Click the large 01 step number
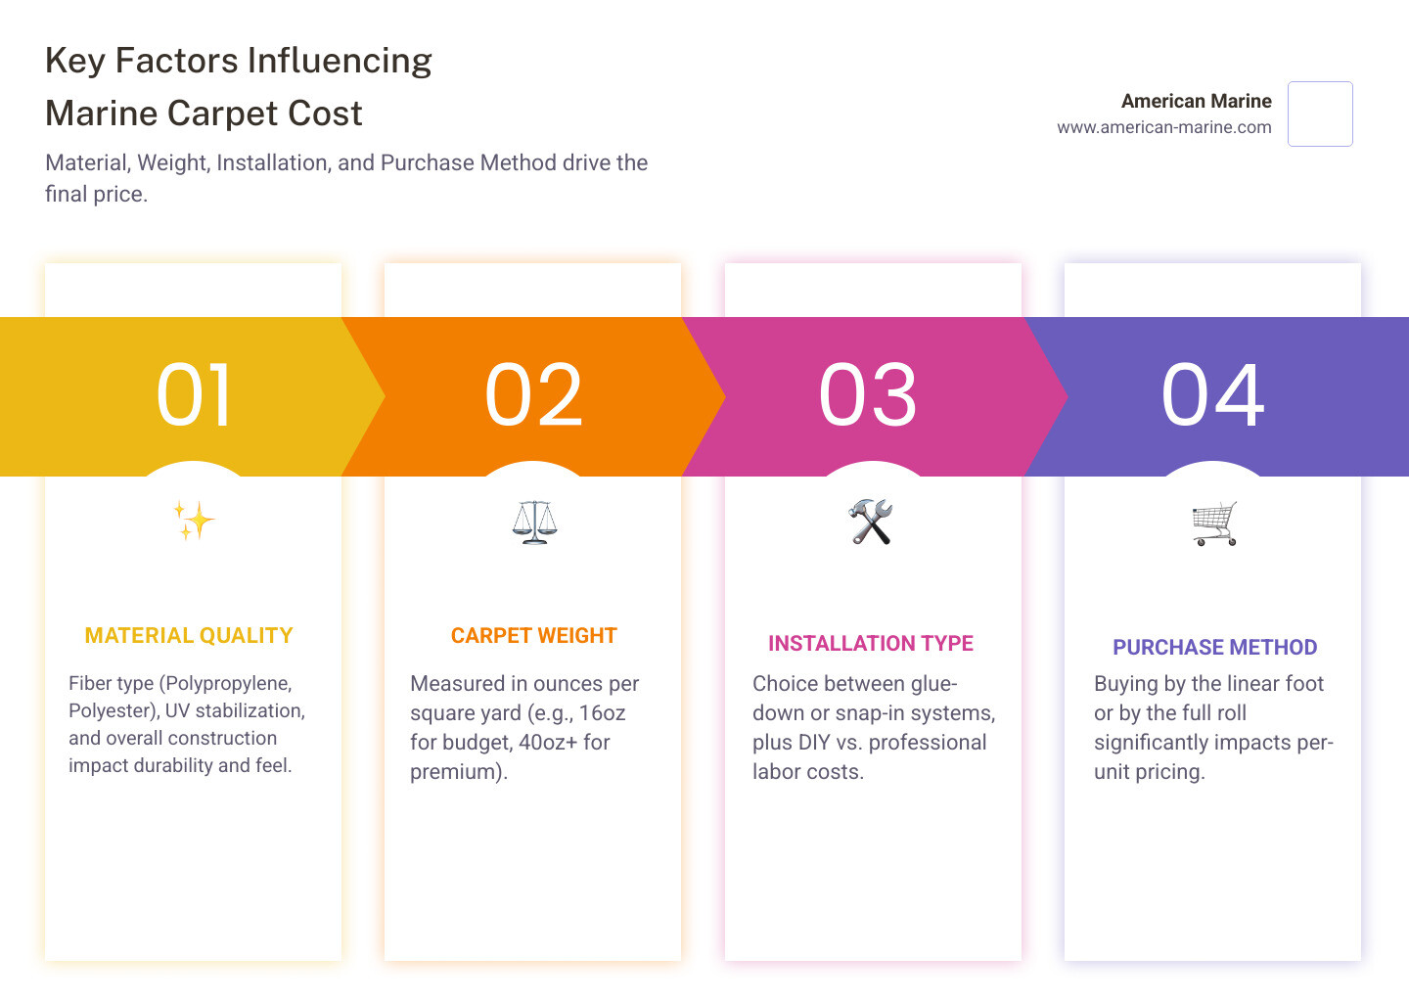 [x=195, y=395]
